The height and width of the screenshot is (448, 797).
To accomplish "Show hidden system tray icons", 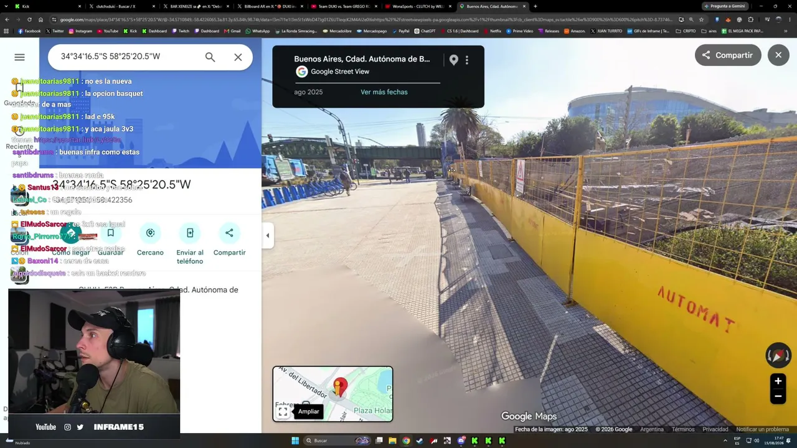I will tap(724, 441).
